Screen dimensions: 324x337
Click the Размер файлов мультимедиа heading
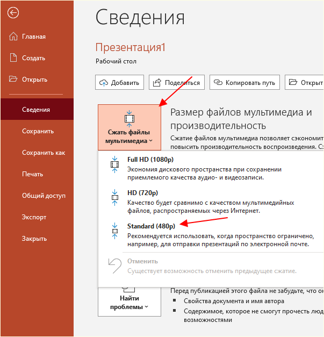[x=241, y=119]
